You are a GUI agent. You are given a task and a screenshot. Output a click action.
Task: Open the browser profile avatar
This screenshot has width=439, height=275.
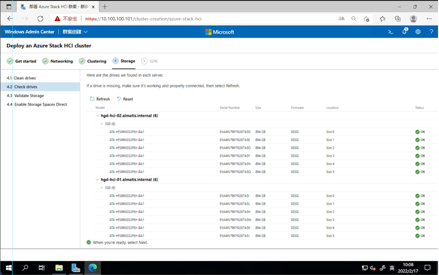tap(413, 19)
